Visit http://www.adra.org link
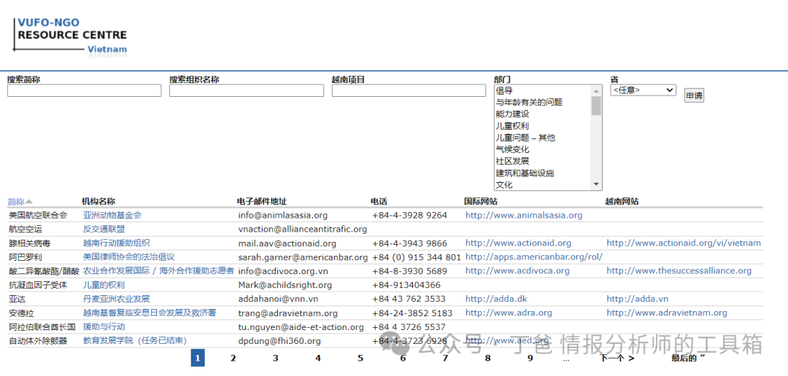Screen dimensions: 788x376 coord(509,313)
